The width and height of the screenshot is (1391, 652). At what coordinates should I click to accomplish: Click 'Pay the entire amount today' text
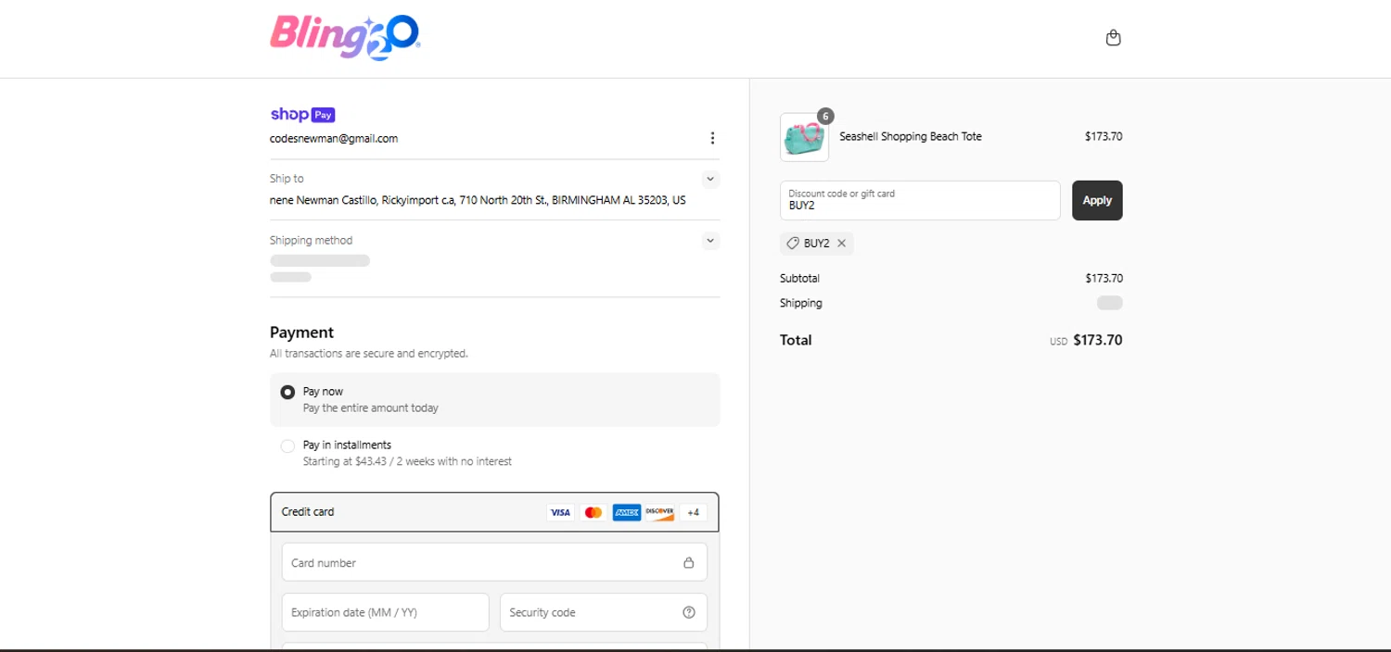click(371, 407)
